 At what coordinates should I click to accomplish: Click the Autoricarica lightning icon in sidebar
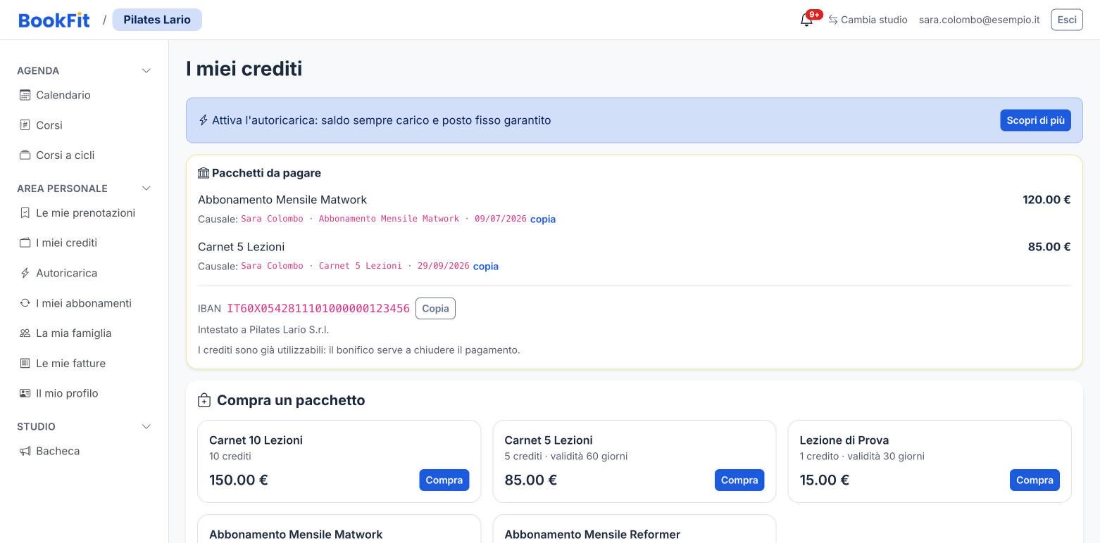tap(25, 273)
